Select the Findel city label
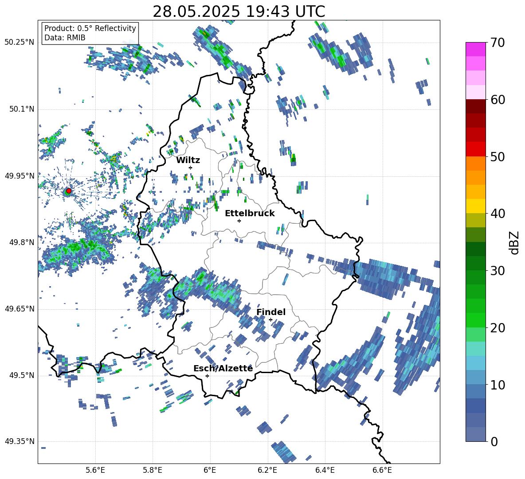Image resolution: width=525 pixels, height=479 pixels. tap(271, 312)
